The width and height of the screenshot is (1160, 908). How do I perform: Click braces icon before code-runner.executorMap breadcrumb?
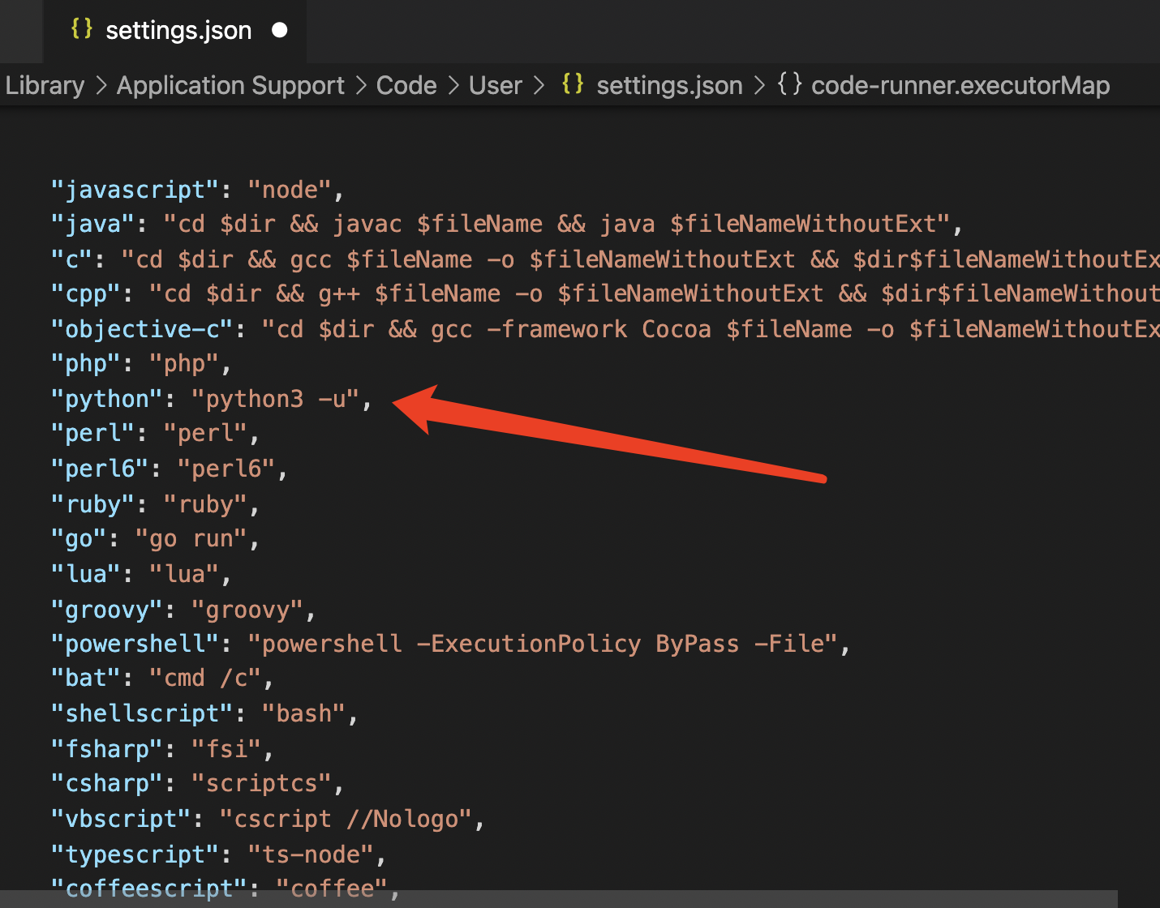coord(789,84)
